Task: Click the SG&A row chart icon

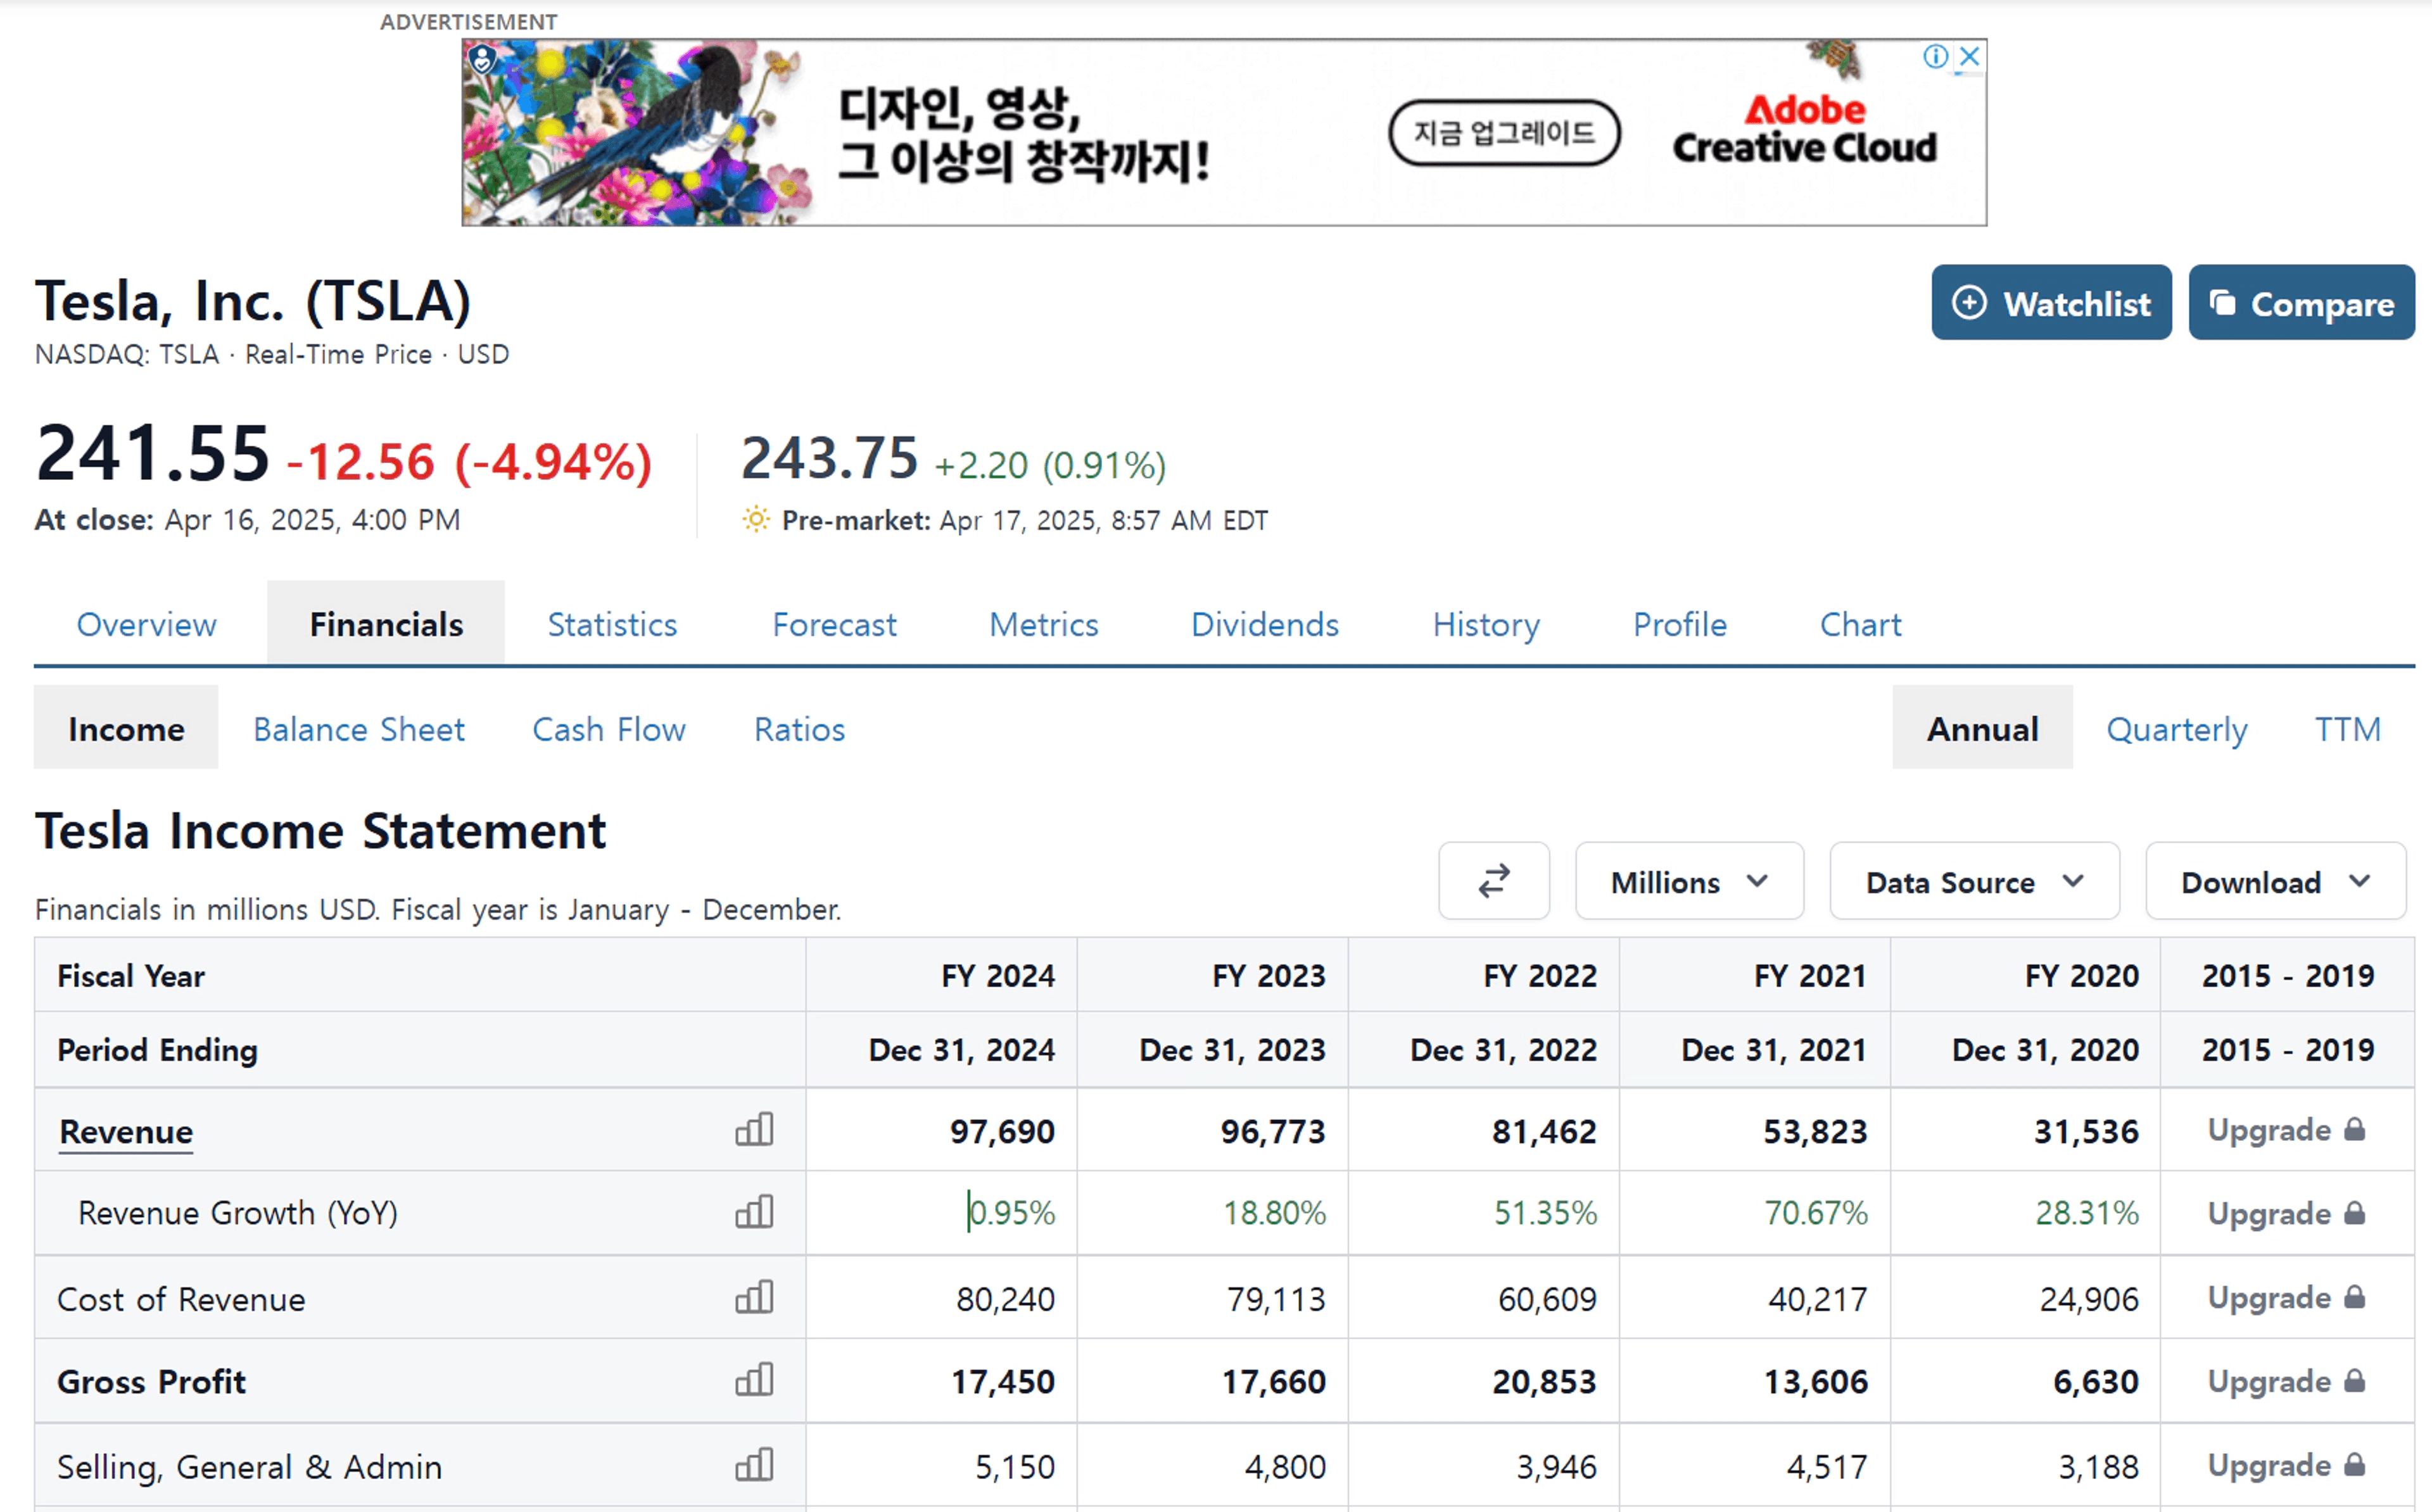Action: 754,1465
